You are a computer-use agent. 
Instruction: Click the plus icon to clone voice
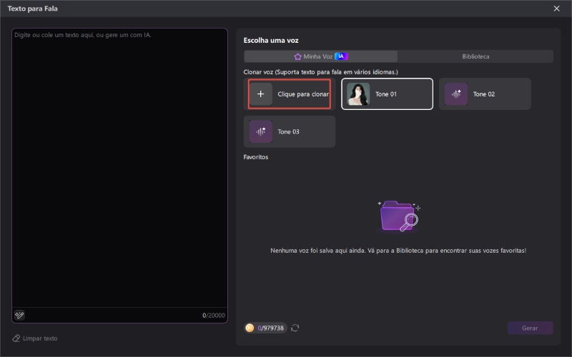pos(260,94)
